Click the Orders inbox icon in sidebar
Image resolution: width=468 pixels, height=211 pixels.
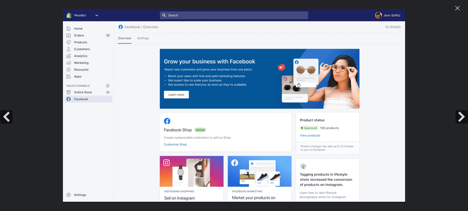click(x=69, y=35)
